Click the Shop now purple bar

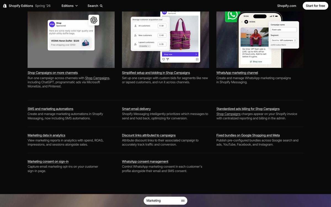coord(180,54)
